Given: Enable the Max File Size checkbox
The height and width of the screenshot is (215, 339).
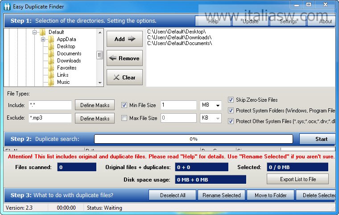Looking at the screenshot, I should [124, 118].
